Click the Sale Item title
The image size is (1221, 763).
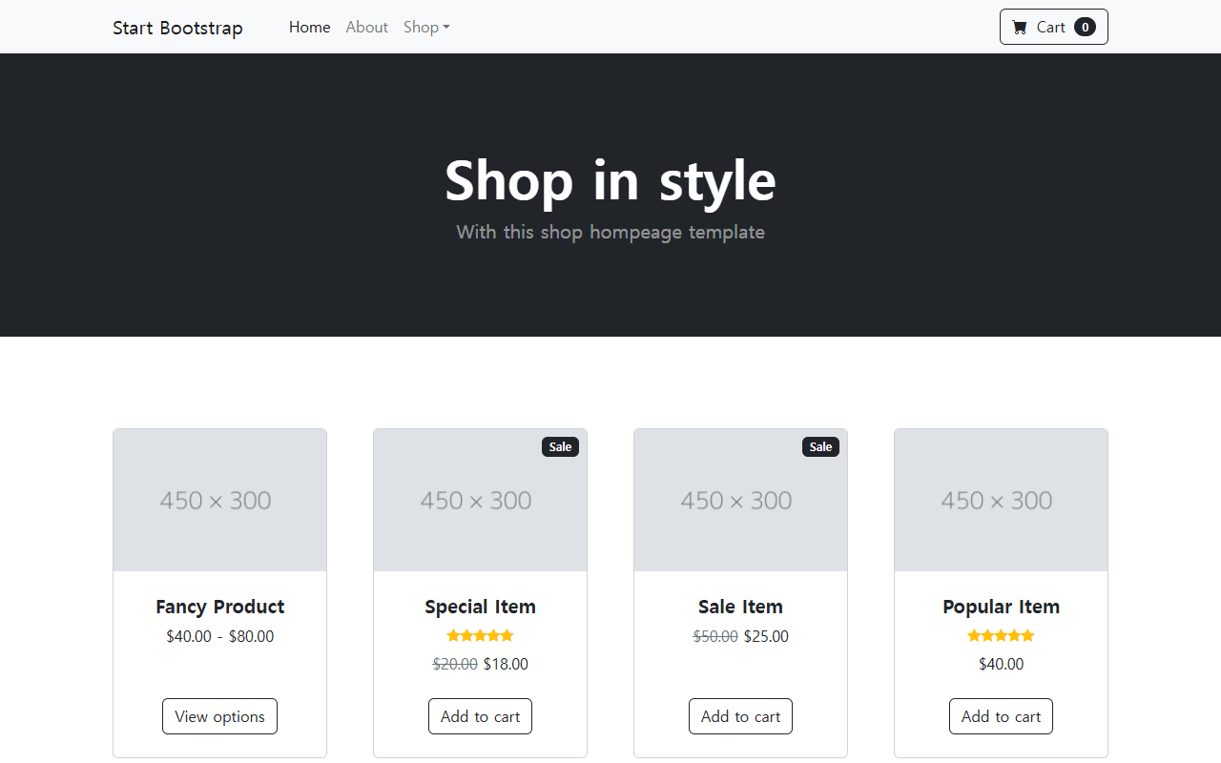740,607
